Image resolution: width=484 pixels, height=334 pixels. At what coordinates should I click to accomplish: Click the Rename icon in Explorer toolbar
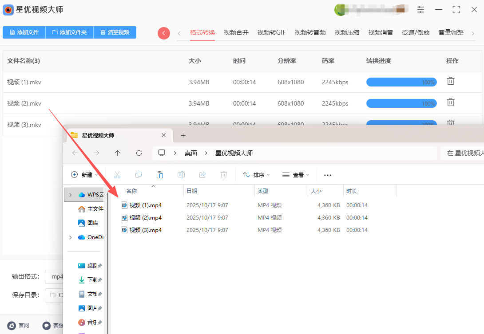[x=181, y=175]
